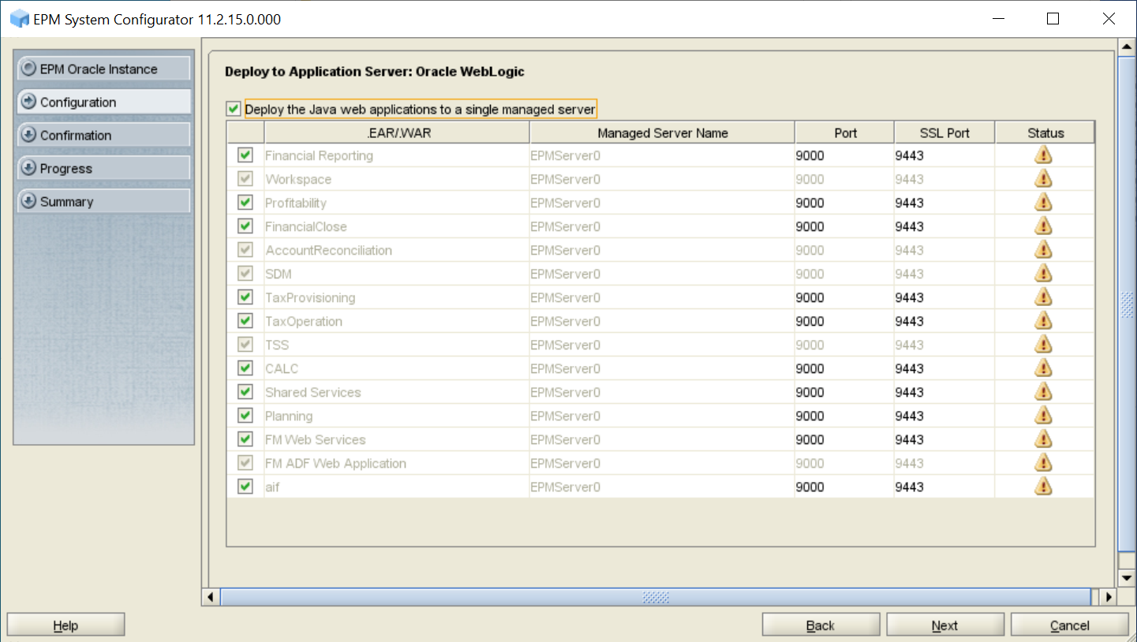
Task: Click the vertical scrollbar up arrow
Action: pyautogui.click(x=1128, y=47)
